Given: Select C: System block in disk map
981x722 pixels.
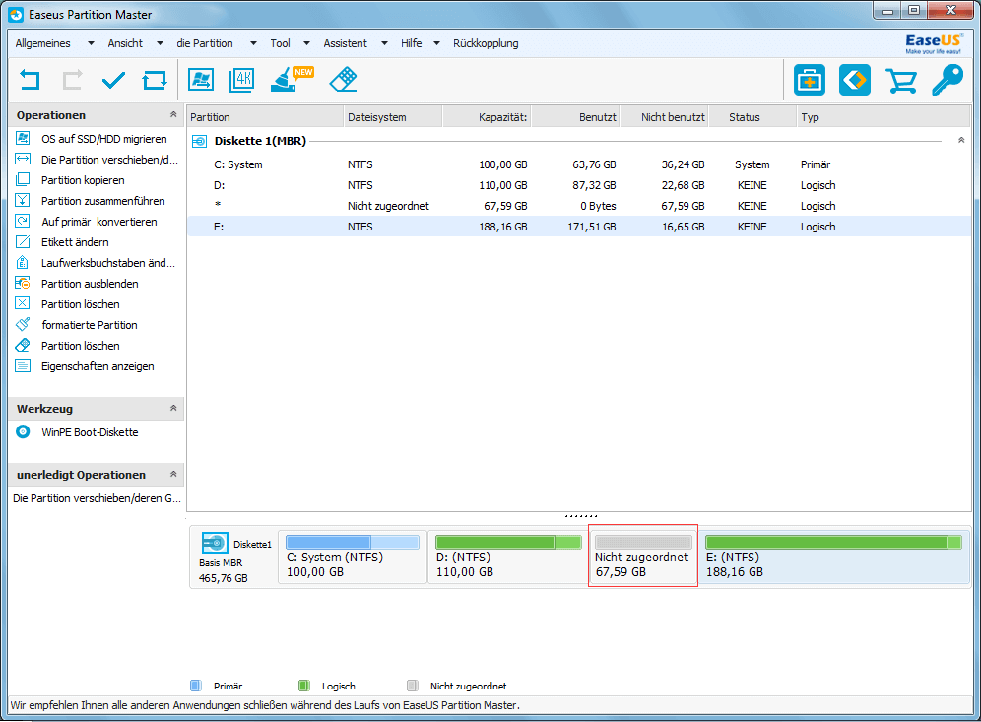Looking at the screenshot, I should point(353,557).
